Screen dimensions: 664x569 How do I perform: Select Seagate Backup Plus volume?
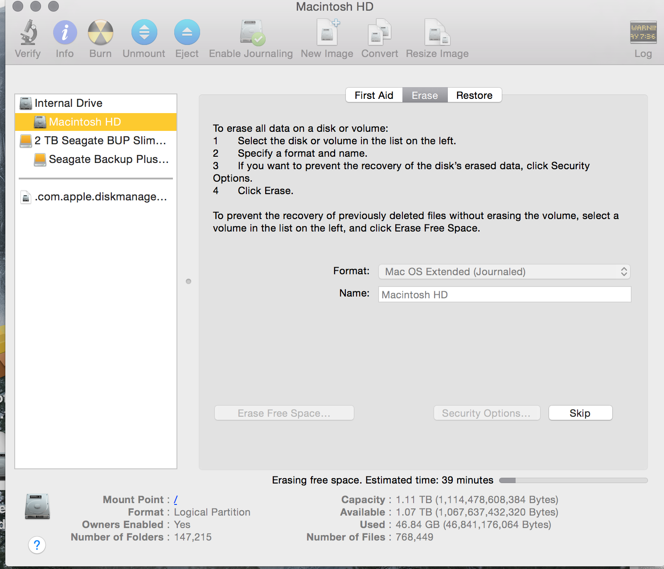96,159
